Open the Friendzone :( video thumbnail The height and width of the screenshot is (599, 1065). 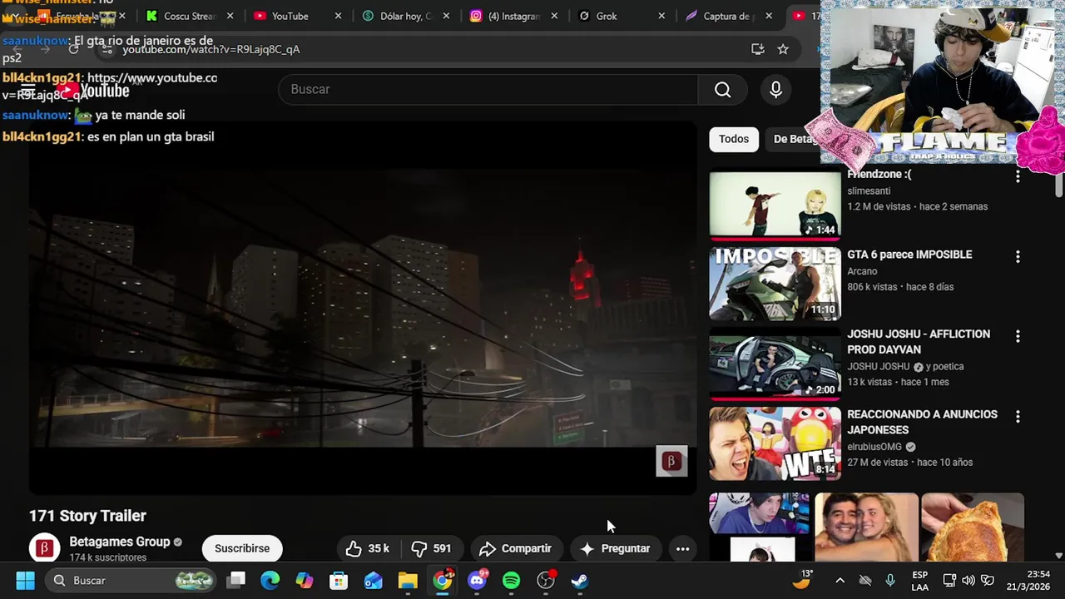click(x=775, y=204)
